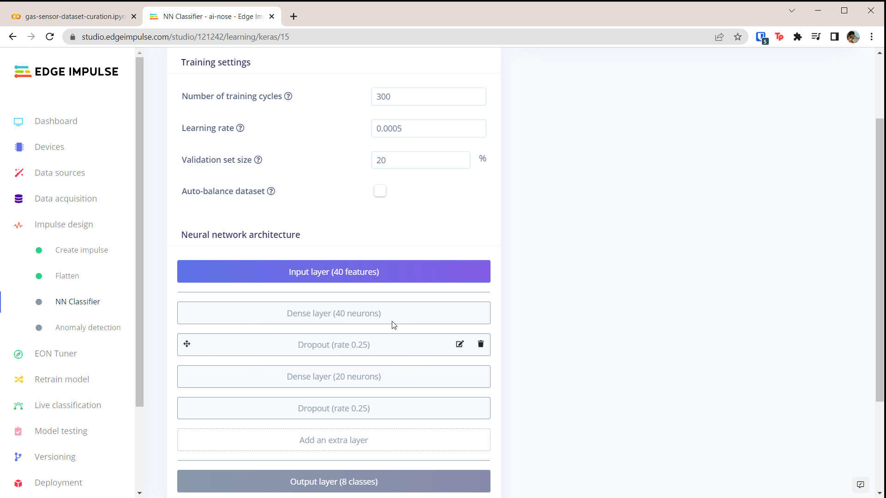
Task: Click the Output layer (8 classes) block
Action: [x=333, y=481]
